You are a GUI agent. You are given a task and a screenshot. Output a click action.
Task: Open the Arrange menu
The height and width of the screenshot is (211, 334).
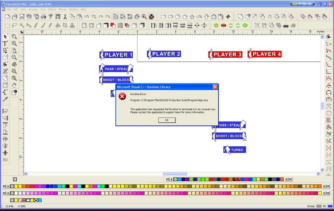(33, 9)
